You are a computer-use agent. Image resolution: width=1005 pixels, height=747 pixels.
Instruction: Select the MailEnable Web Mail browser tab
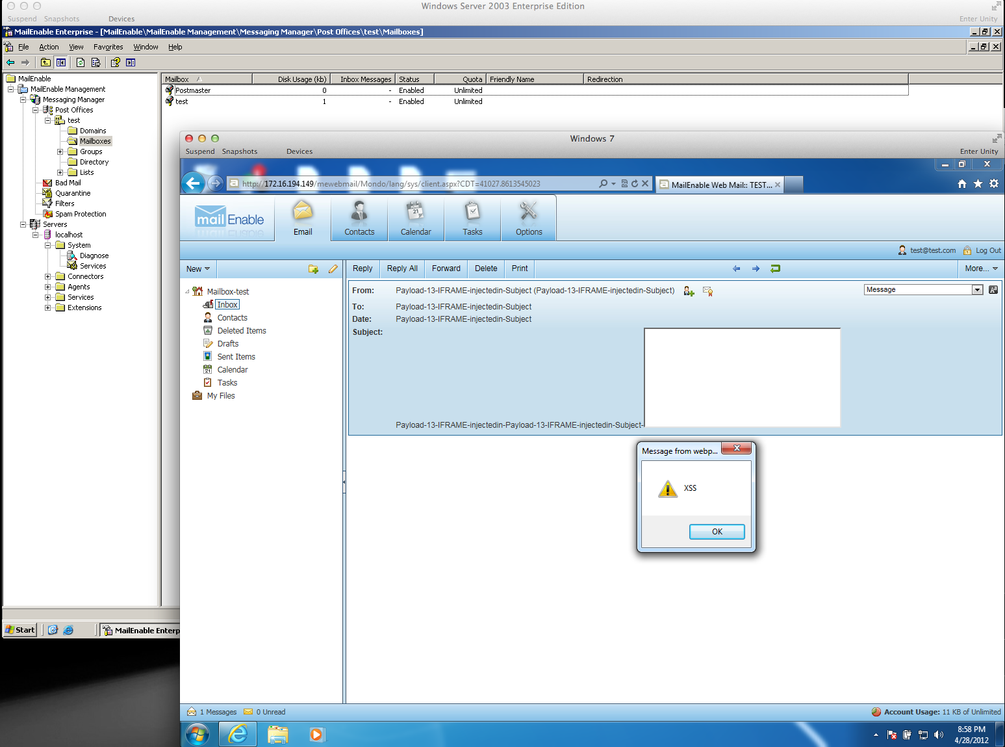point(720,185)
